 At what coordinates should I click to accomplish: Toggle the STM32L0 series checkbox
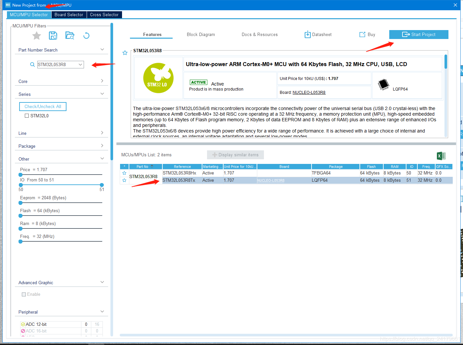(27, 116)
